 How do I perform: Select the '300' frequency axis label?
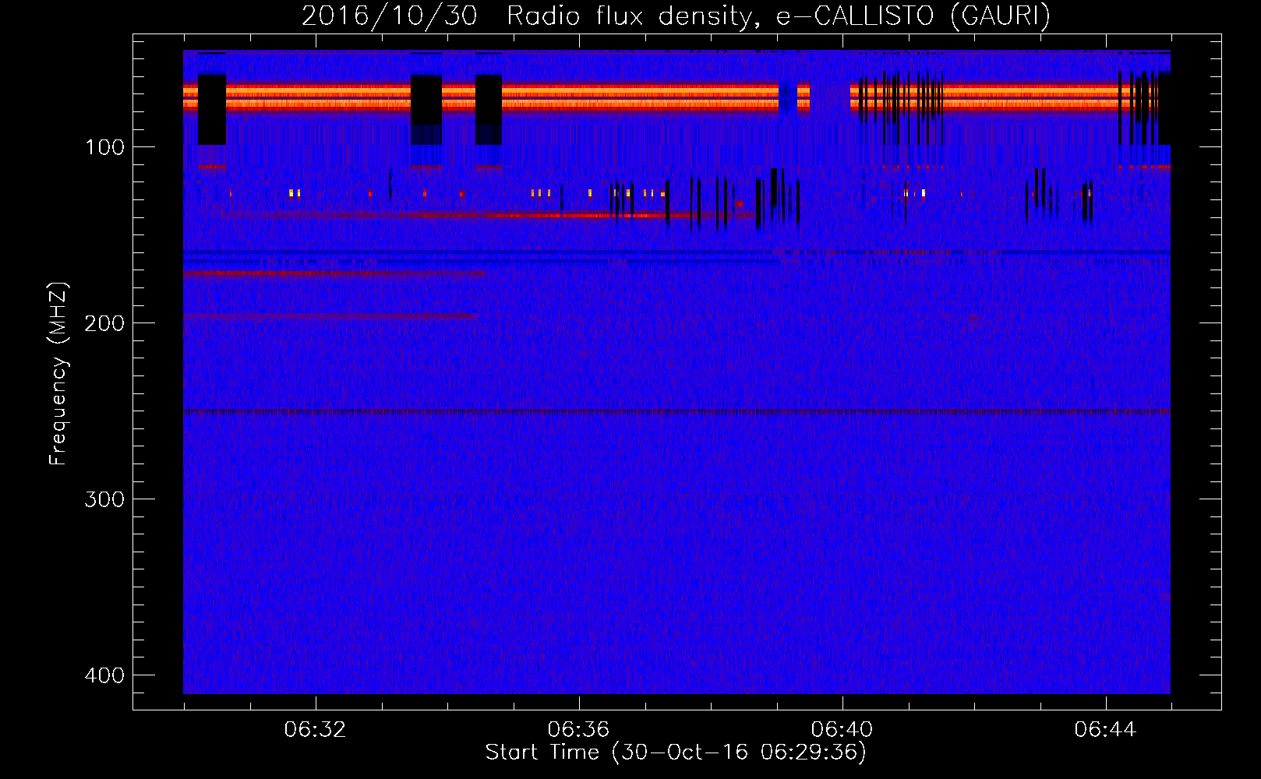tap(104, 499)
